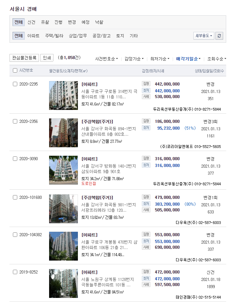Switch to the 신건 tab

pos(31,22)
